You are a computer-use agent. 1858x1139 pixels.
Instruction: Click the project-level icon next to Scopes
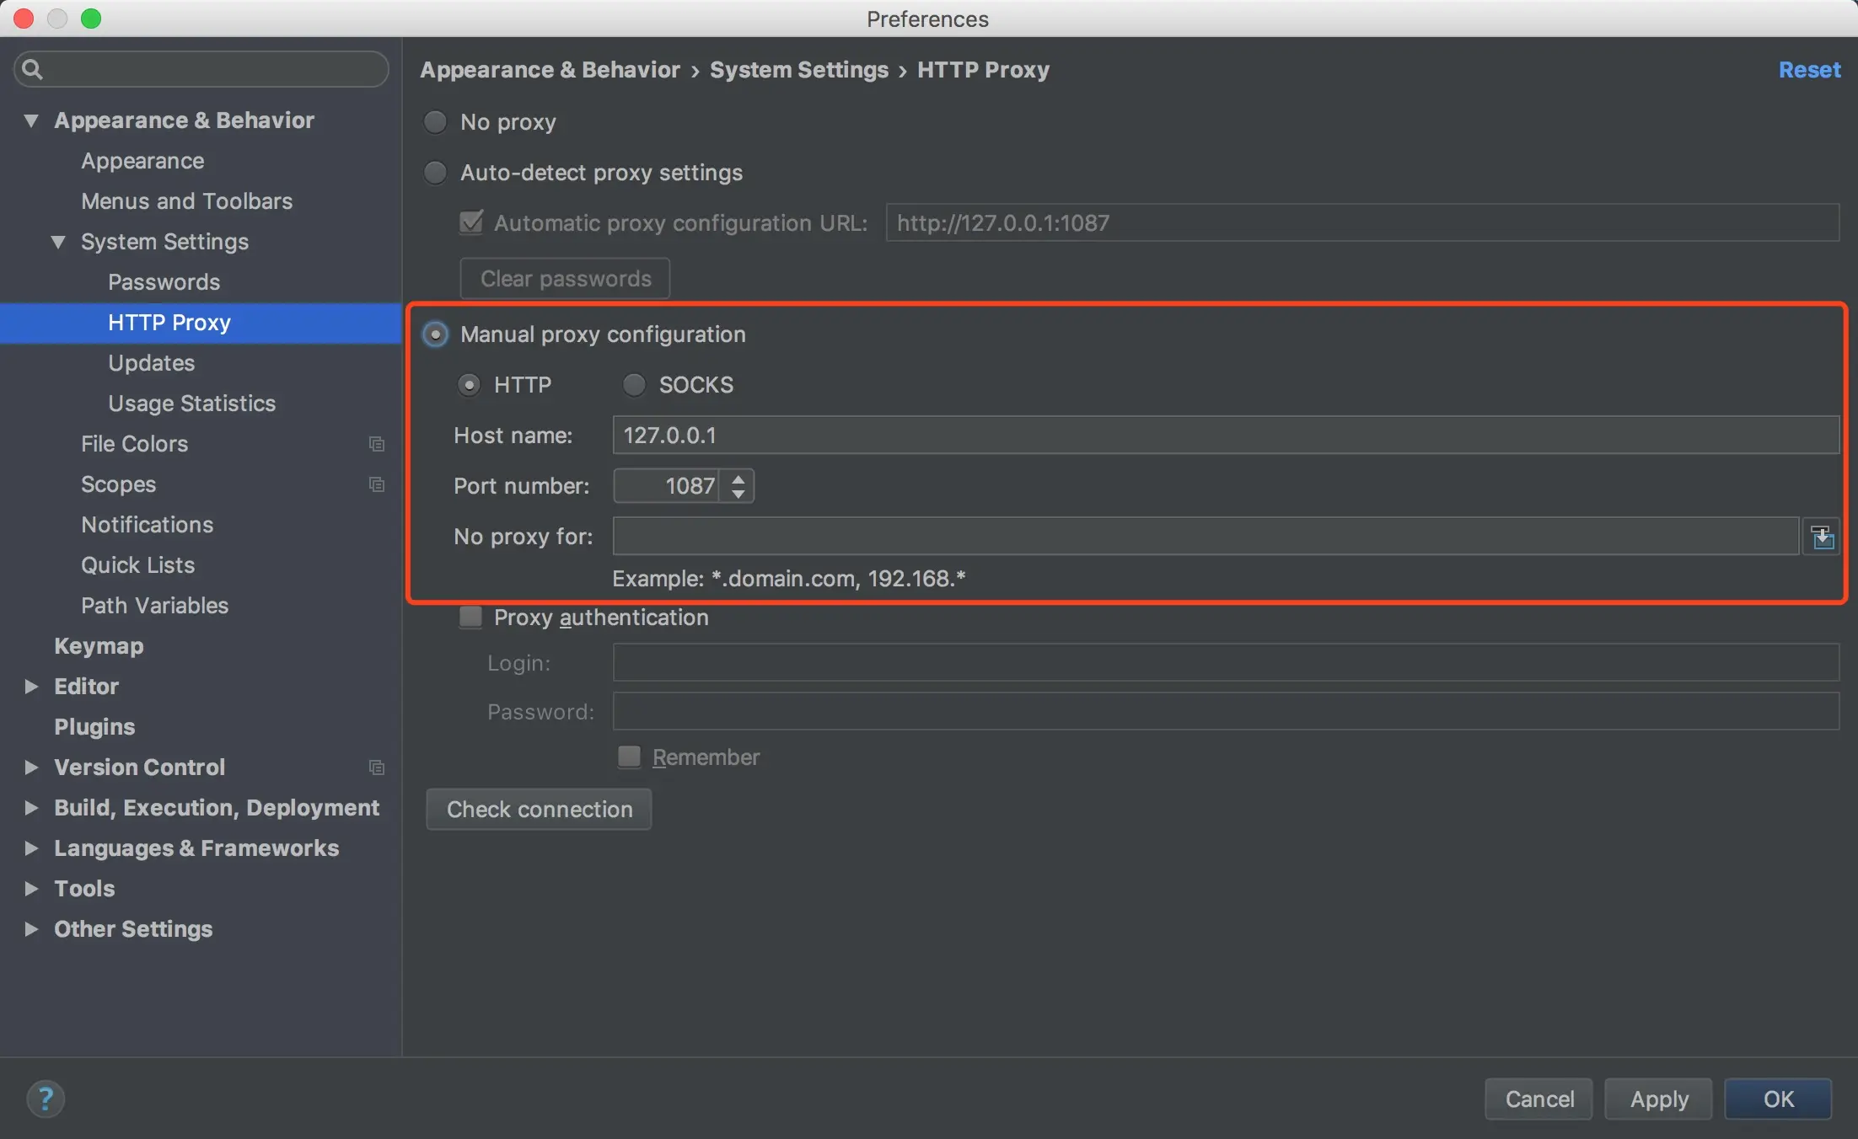[377, 484]
